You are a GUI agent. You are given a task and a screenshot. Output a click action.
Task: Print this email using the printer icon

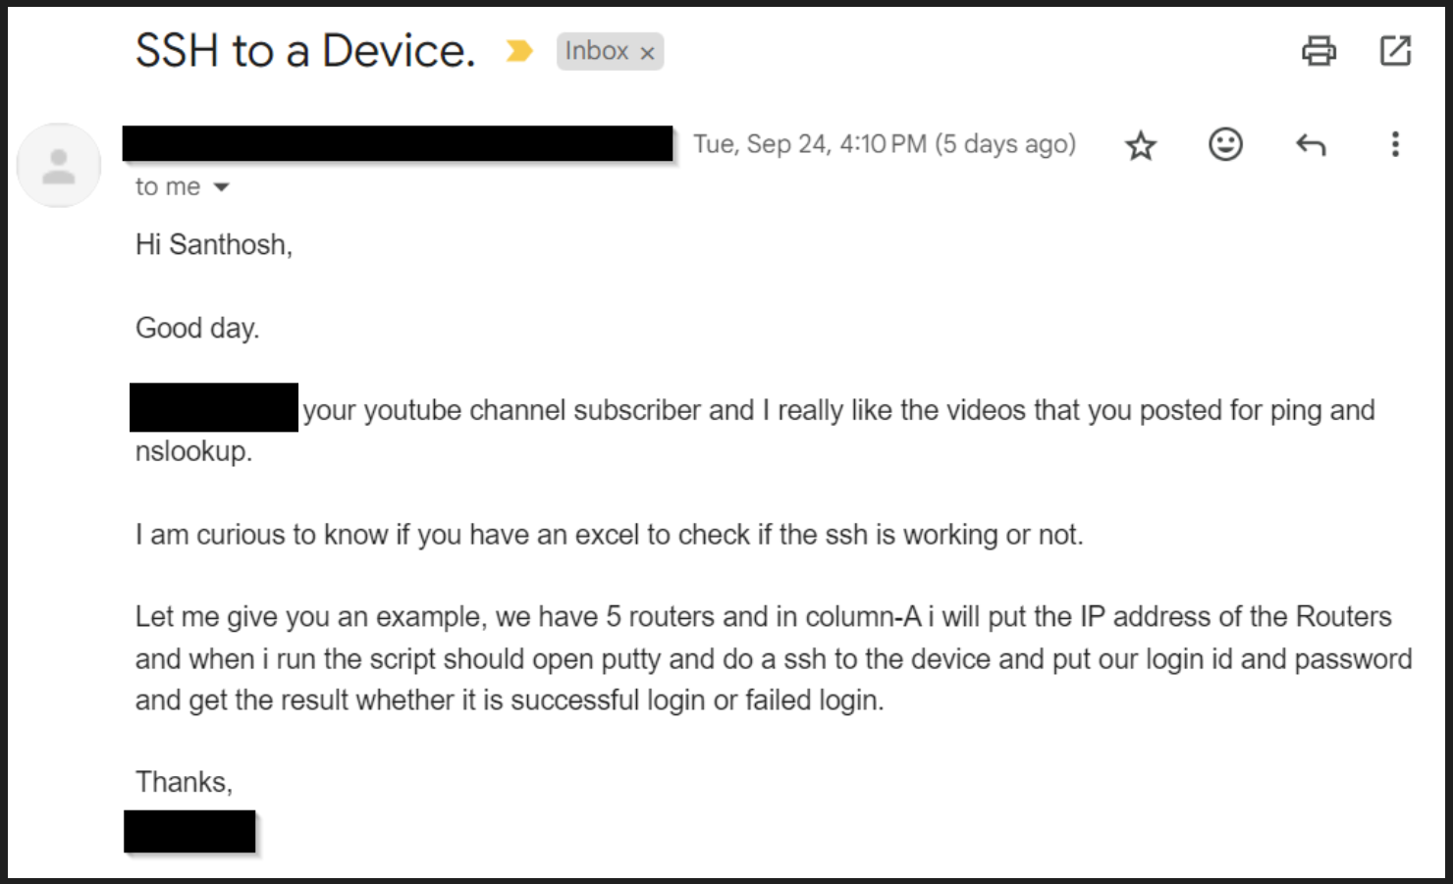coord(1318,50)
